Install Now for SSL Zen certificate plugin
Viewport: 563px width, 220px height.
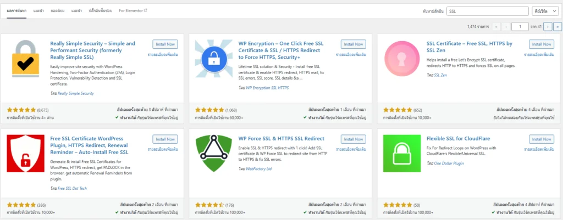pyautogui.click(x=542, y=44)
